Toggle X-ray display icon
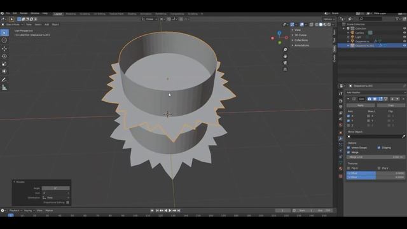The height and width of the screenshot is (229, 407). tap(311, 24)
